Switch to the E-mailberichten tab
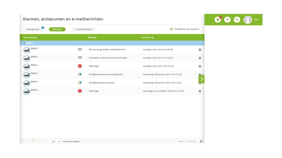 pos(83,29)
